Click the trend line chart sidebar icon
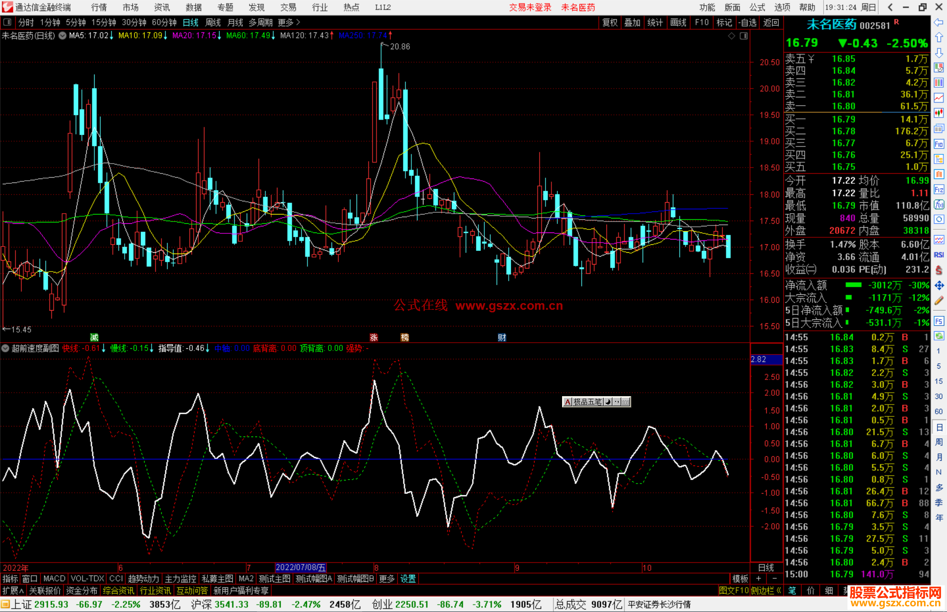The height and width of the screenshot is (612, 947). coord(939,97)
